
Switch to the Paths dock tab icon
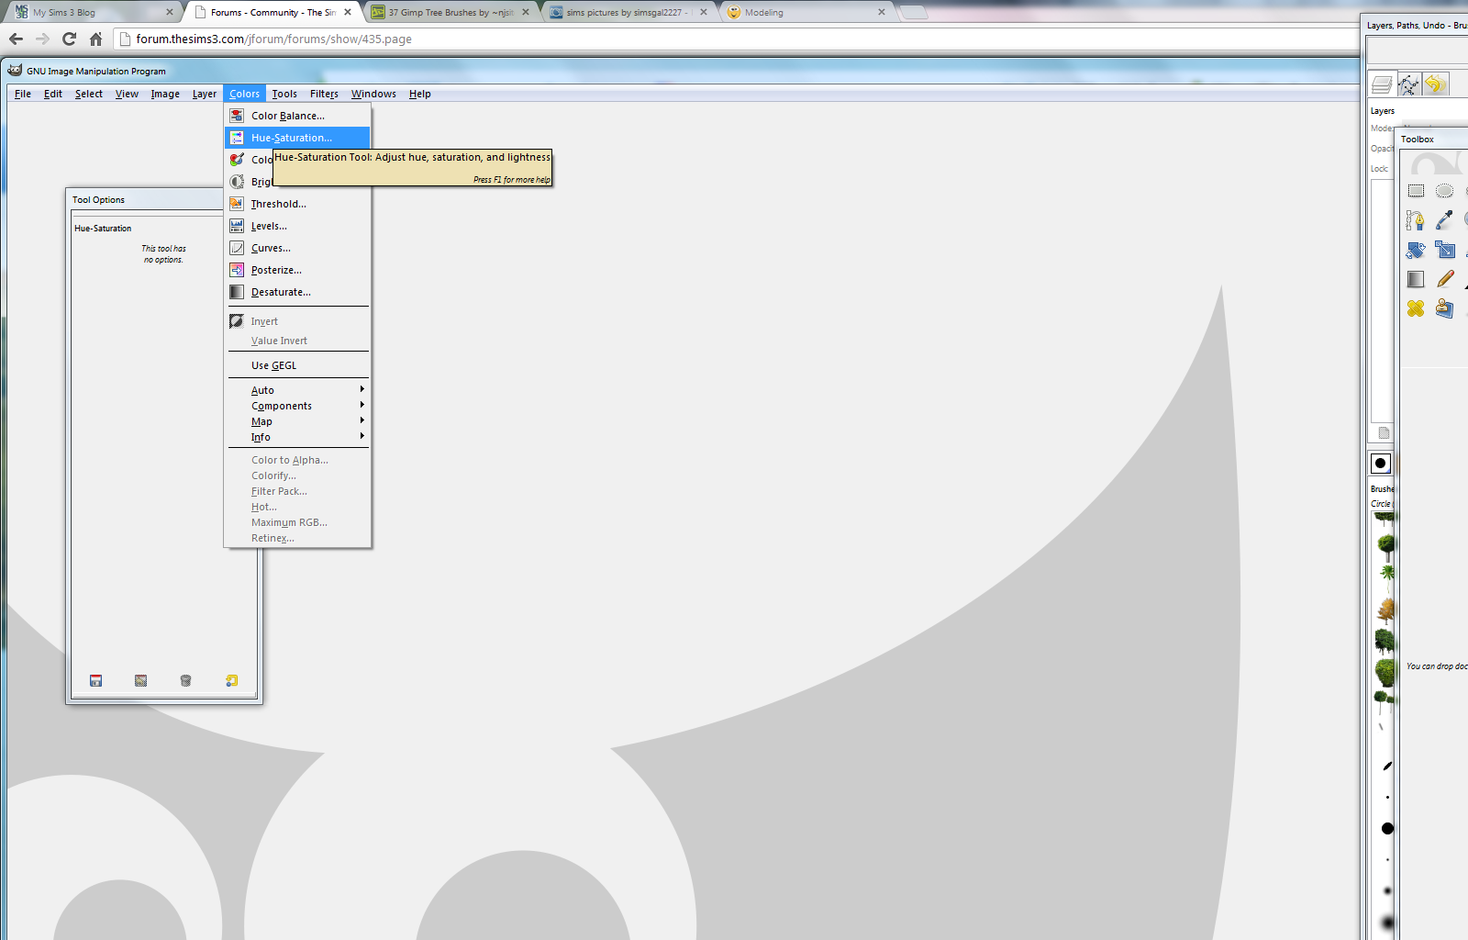pos(1408,84)
